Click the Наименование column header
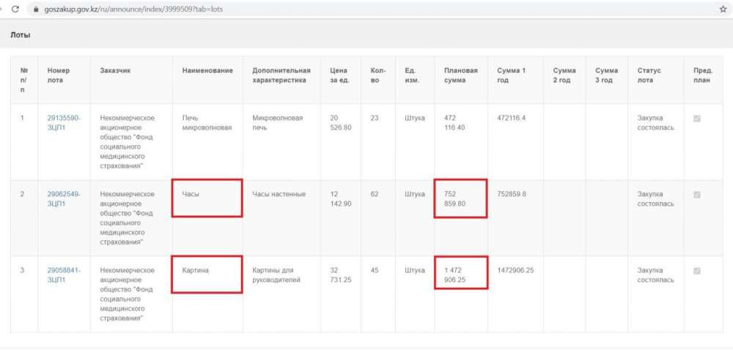 tap(207, 70)
